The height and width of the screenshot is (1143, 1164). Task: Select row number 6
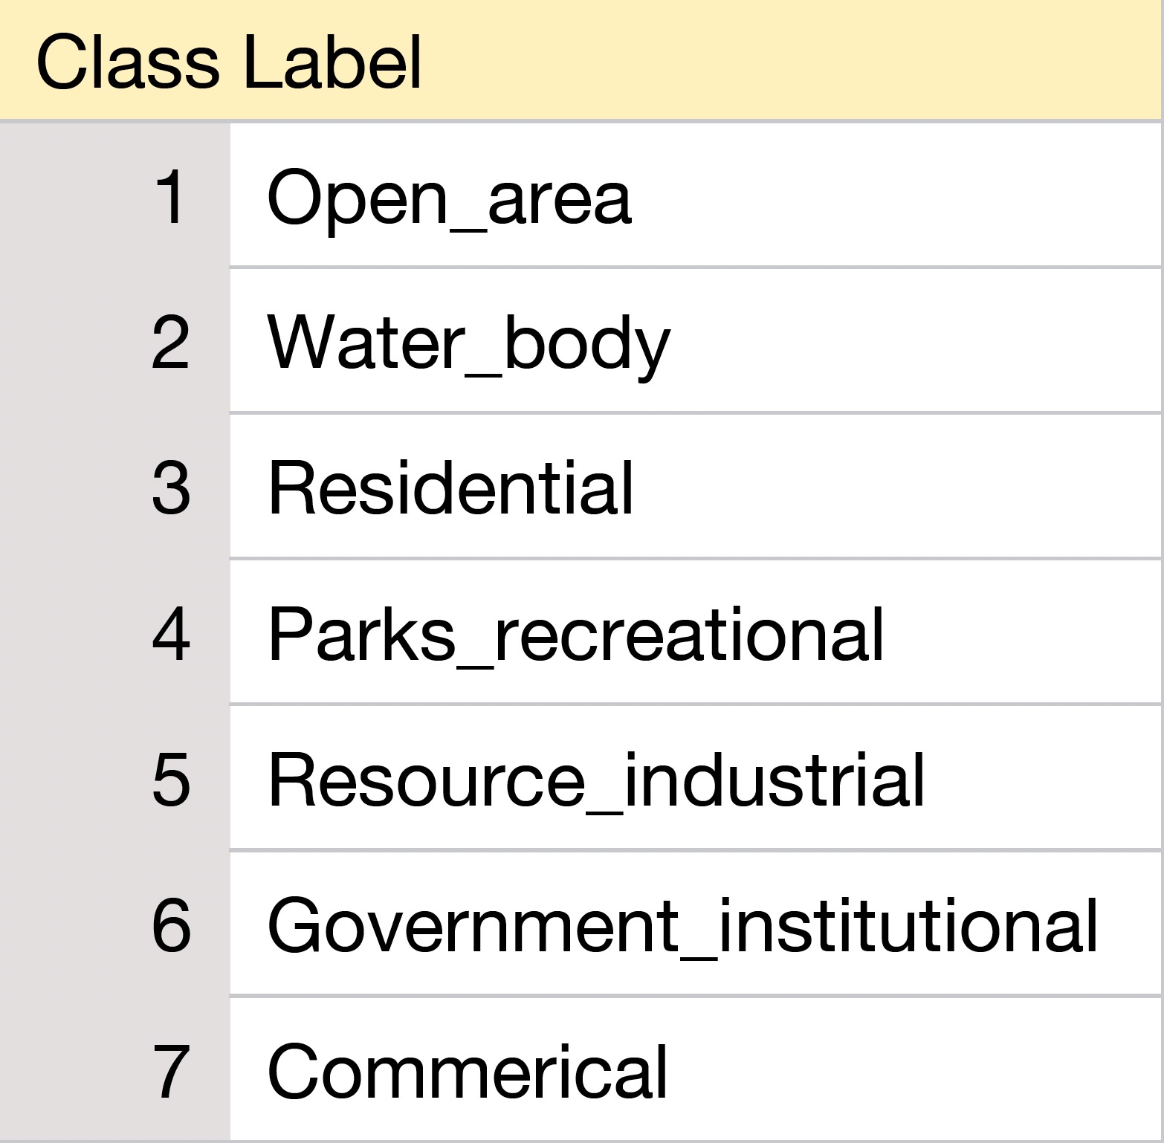[171, 925]
